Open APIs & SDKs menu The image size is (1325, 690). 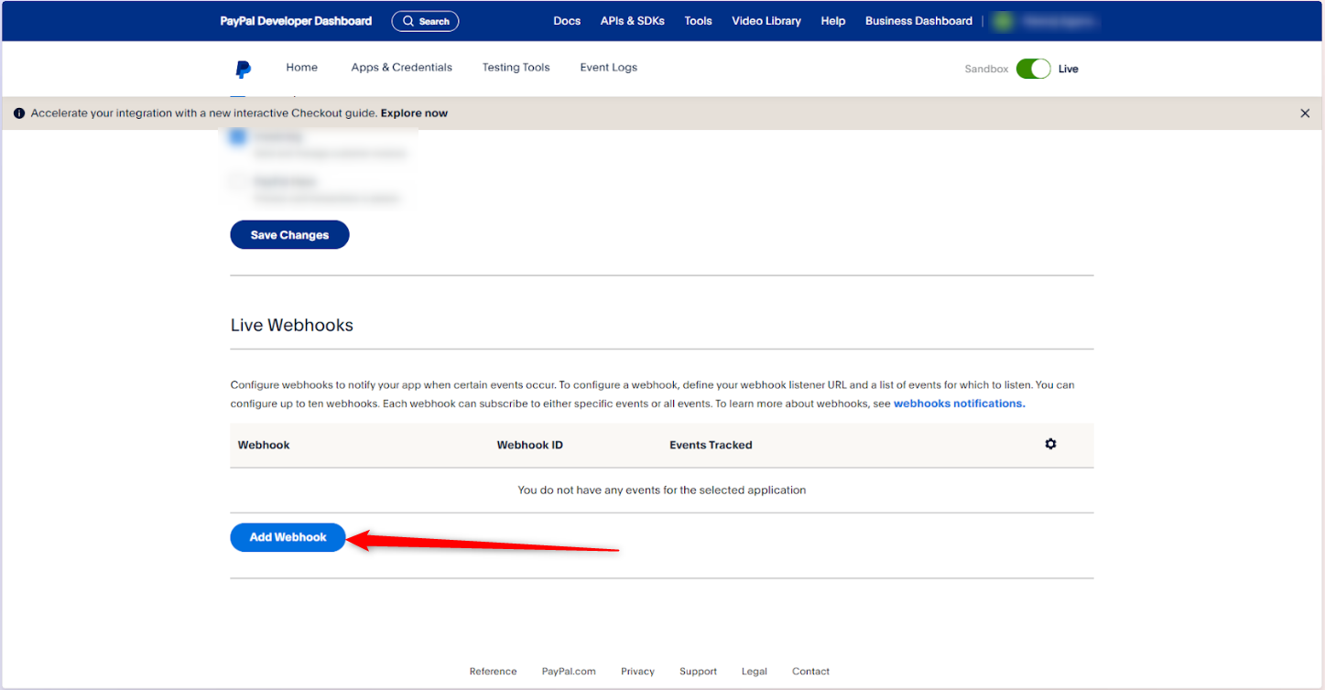click(x=633, y=21)
